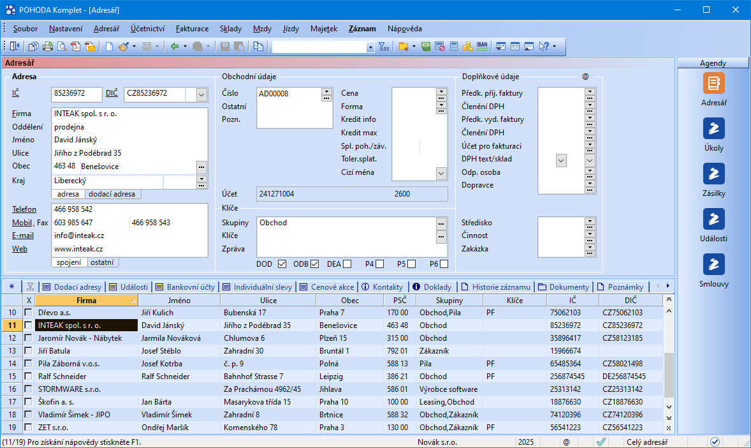Click the IBAN toolbar icon
The width and height of the screenshot is (751, 448).
click(x=482, y=47)
